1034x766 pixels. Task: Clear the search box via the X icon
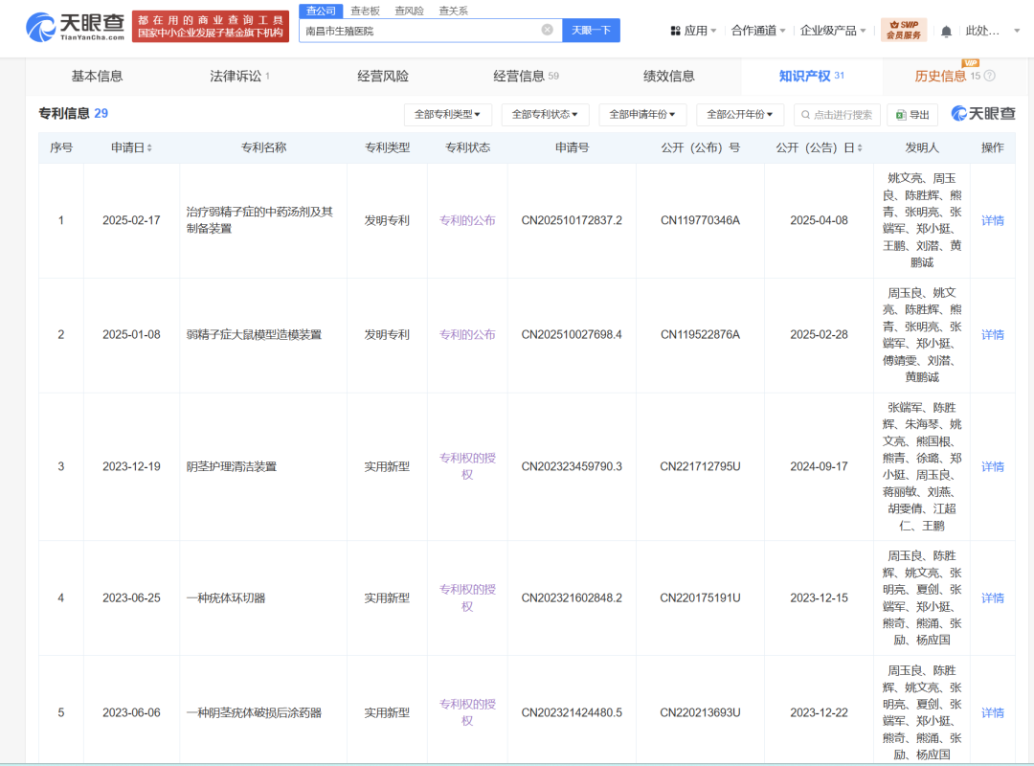[x=548, y=30]
